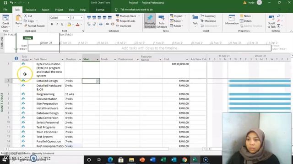This screenshot has height=164, width=293.
Task: Switch to Auto Schedule mode
Action: 162,21
